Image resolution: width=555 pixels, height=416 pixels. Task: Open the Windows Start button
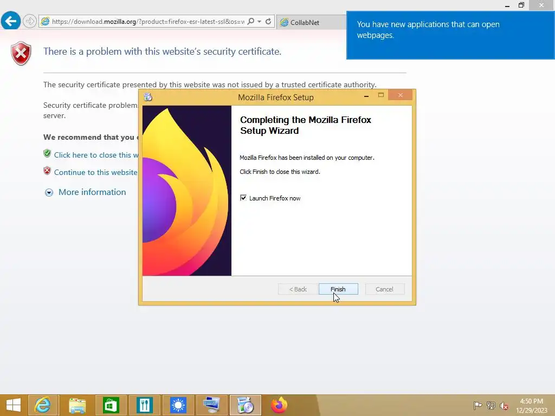point(14,405)
